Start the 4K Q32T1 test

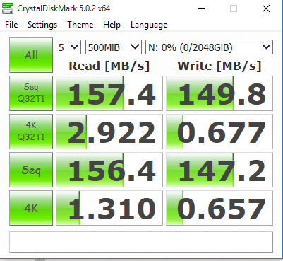click(31, 132)
